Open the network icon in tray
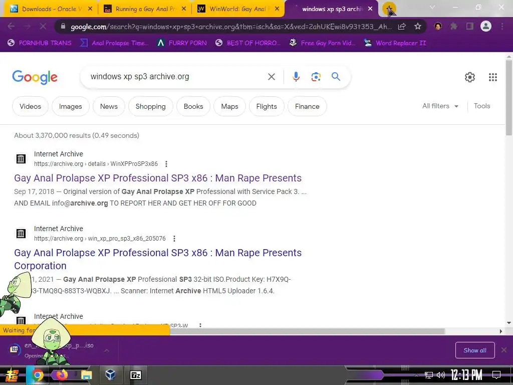This screenshot has height=385, width=513. coord(429,375)
